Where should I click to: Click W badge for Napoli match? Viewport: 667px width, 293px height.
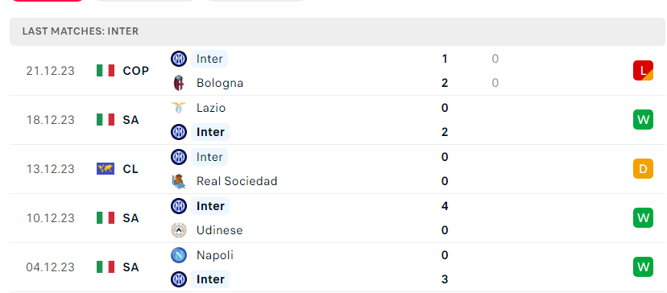[x=643, y=267]
